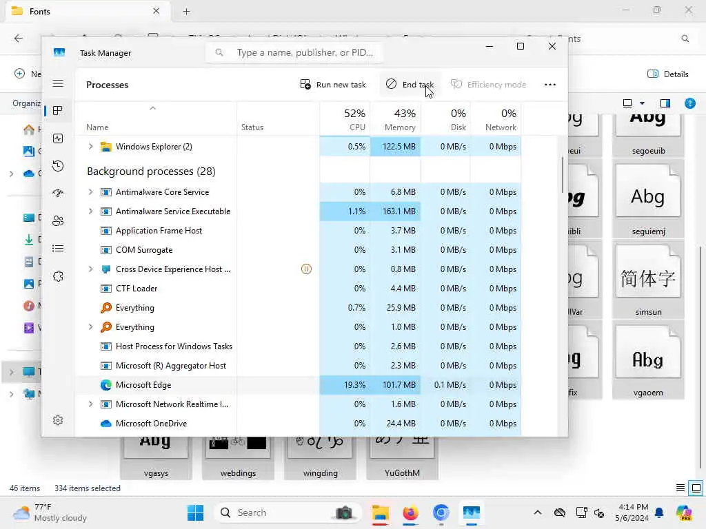This screenshot has height=529, width=706.
Task: Open new tab in Fonts window
Action: tap(186, 12)
